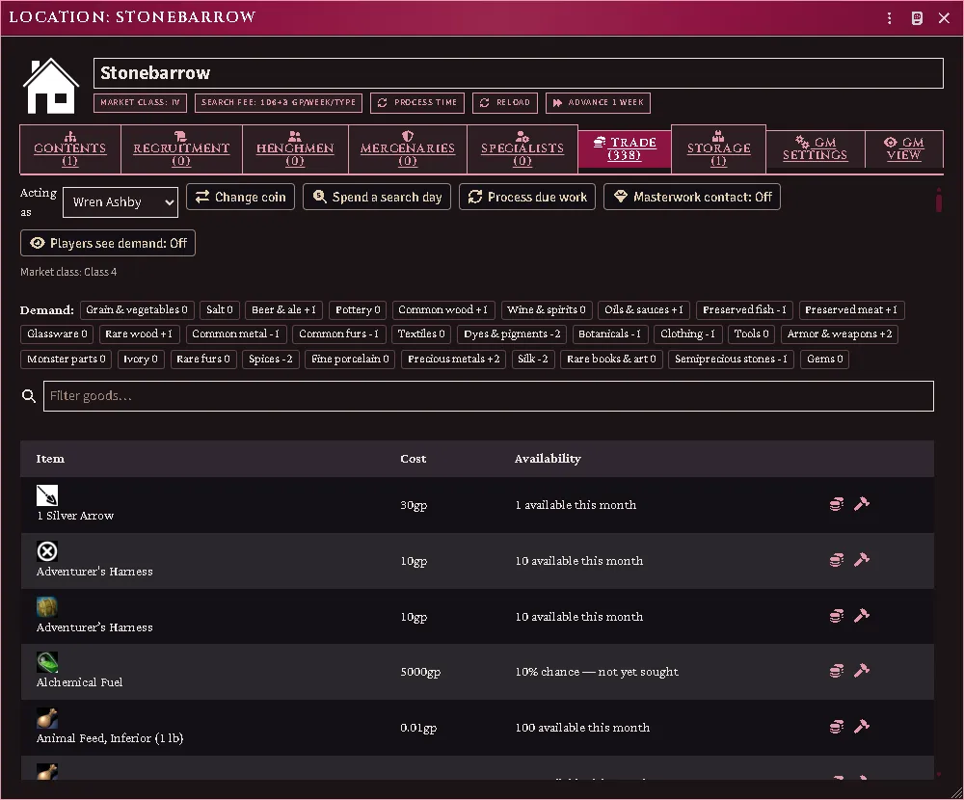Click the coins icon in the Alchemical Fuel row
The width and height of the screenshot is (964, 800).
836,671
